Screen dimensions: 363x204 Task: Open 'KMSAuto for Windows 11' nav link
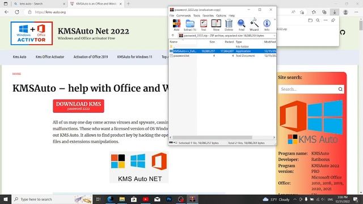point(135,57)
